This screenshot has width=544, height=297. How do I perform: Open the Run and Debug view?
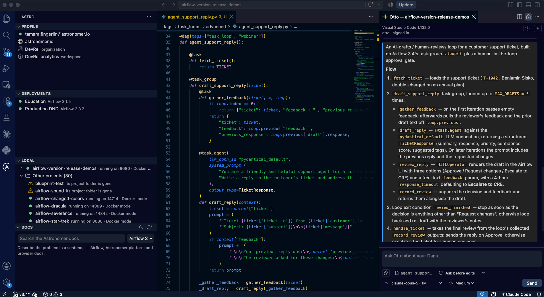point(6,68)
